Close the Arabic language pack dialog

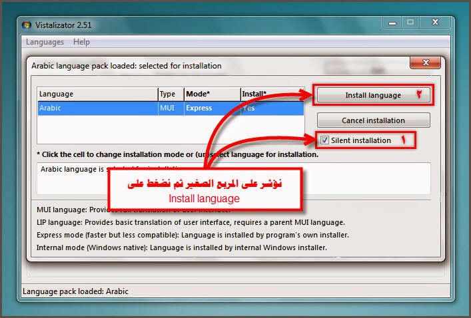pos(425,63)
